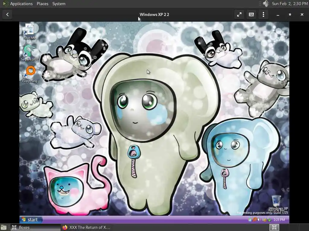The height and width of the screenshot is (231, 309).
Task: Click the show desktop icon in bottom panel
Action: [4, 227]
